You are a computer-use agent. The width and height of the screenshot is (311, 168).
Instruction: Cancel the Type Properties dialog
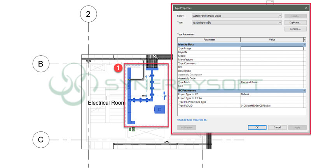point(277,127)
